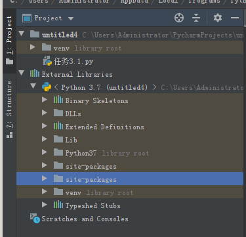Switch to the 1: Project side tab
The image size is (246, 237).
9,41
